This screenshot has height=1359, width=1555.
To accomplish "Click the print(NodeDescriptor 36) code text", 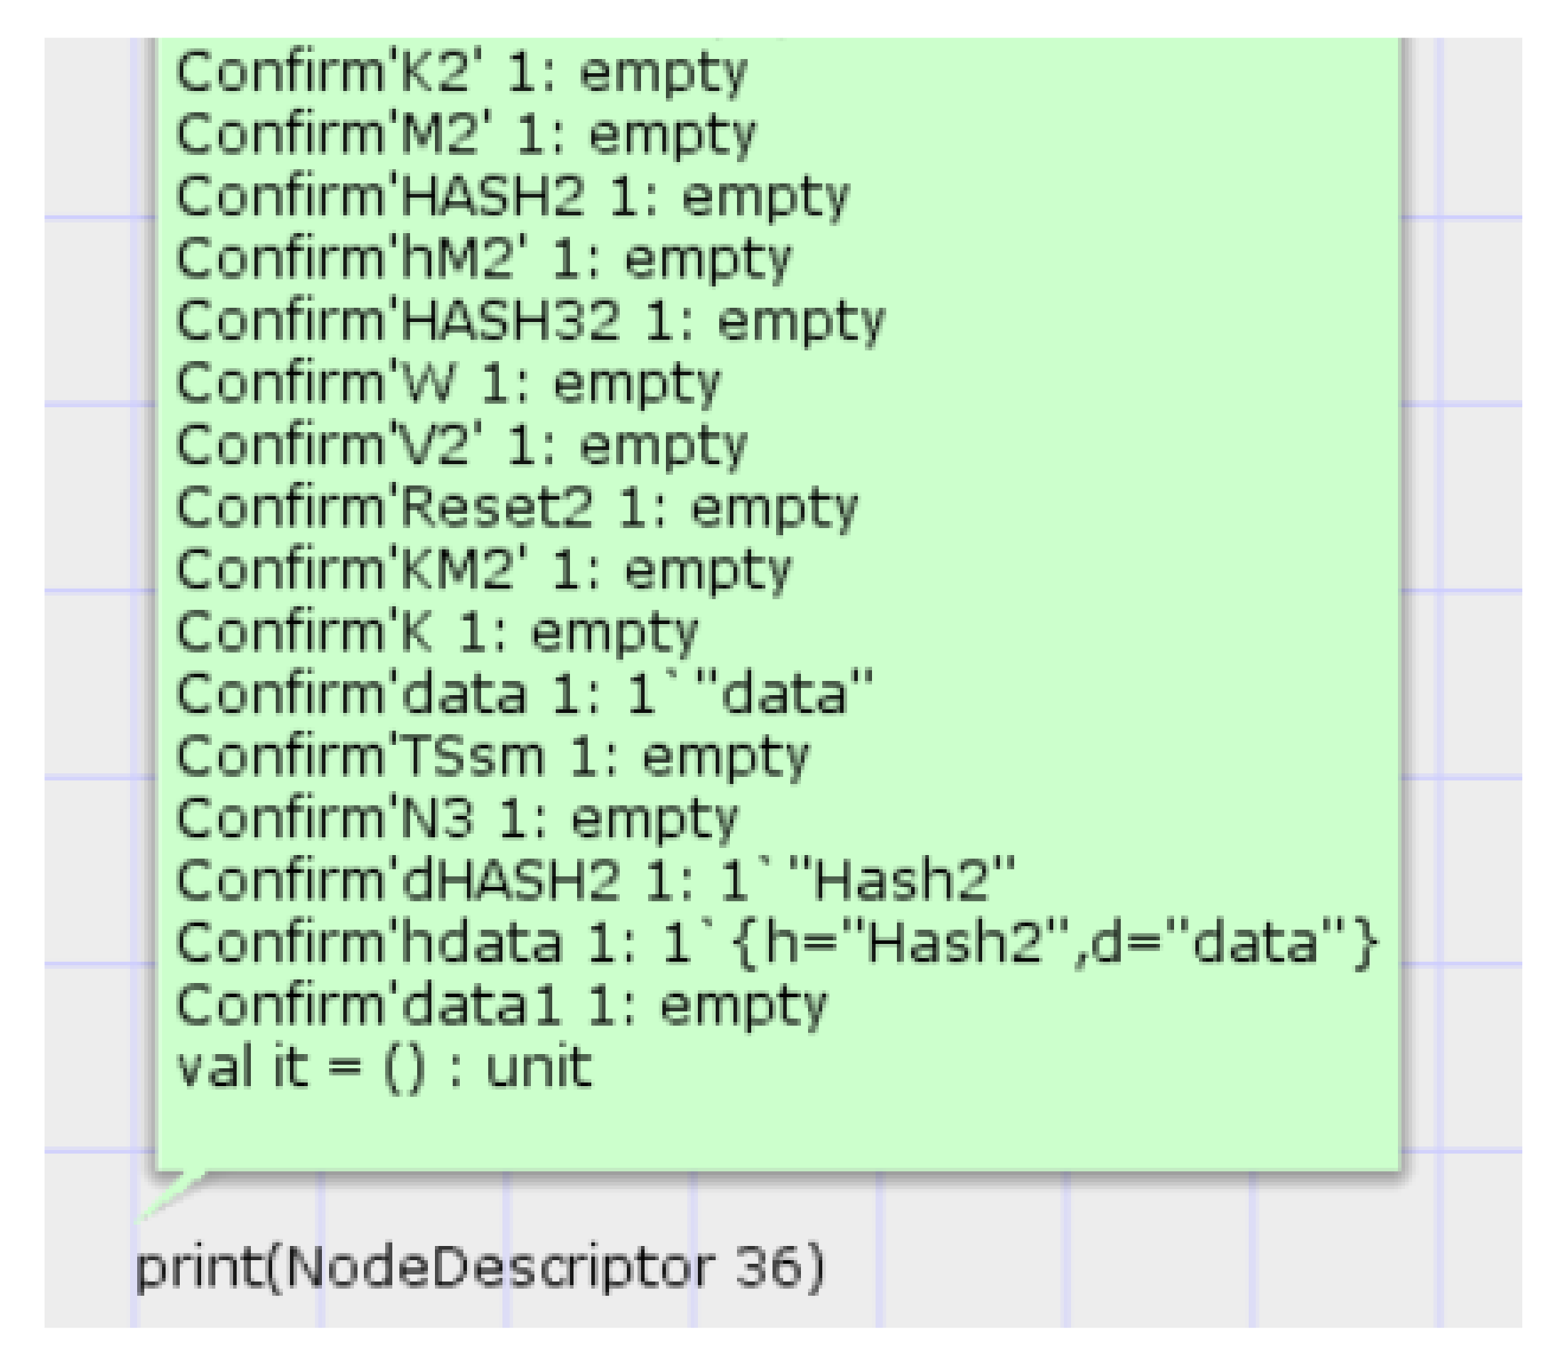I will tap(479, 1267).
